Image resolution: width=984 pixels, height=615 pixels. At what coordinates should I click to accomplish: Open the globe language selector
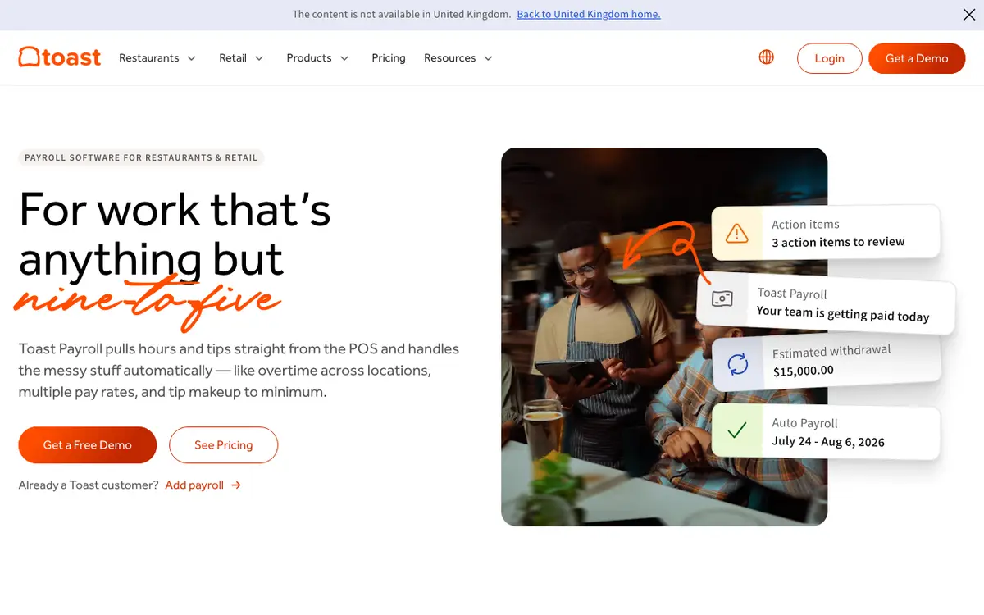(767, 57)
